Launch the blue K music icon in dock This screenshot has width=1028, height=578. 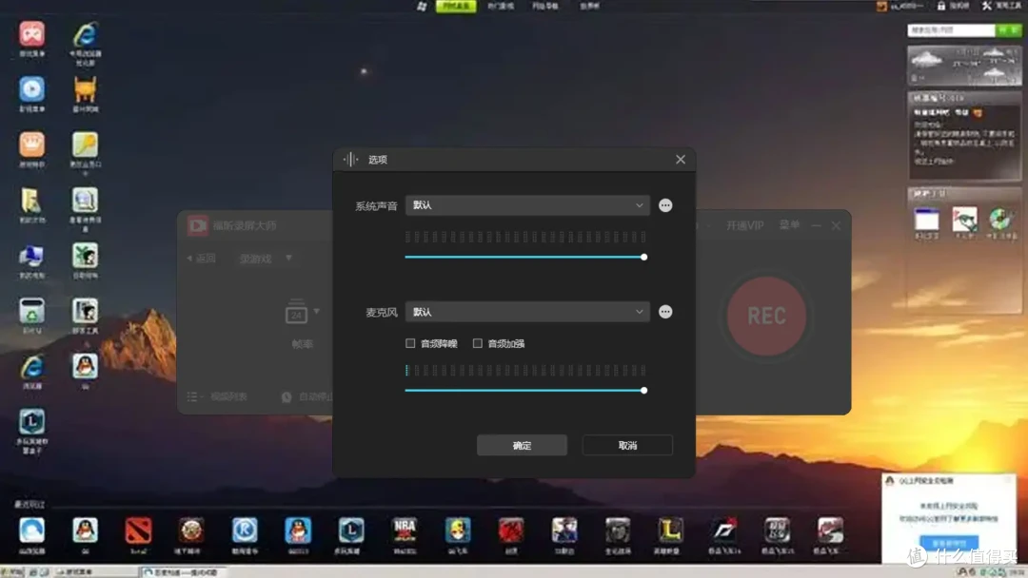(245, 530)
